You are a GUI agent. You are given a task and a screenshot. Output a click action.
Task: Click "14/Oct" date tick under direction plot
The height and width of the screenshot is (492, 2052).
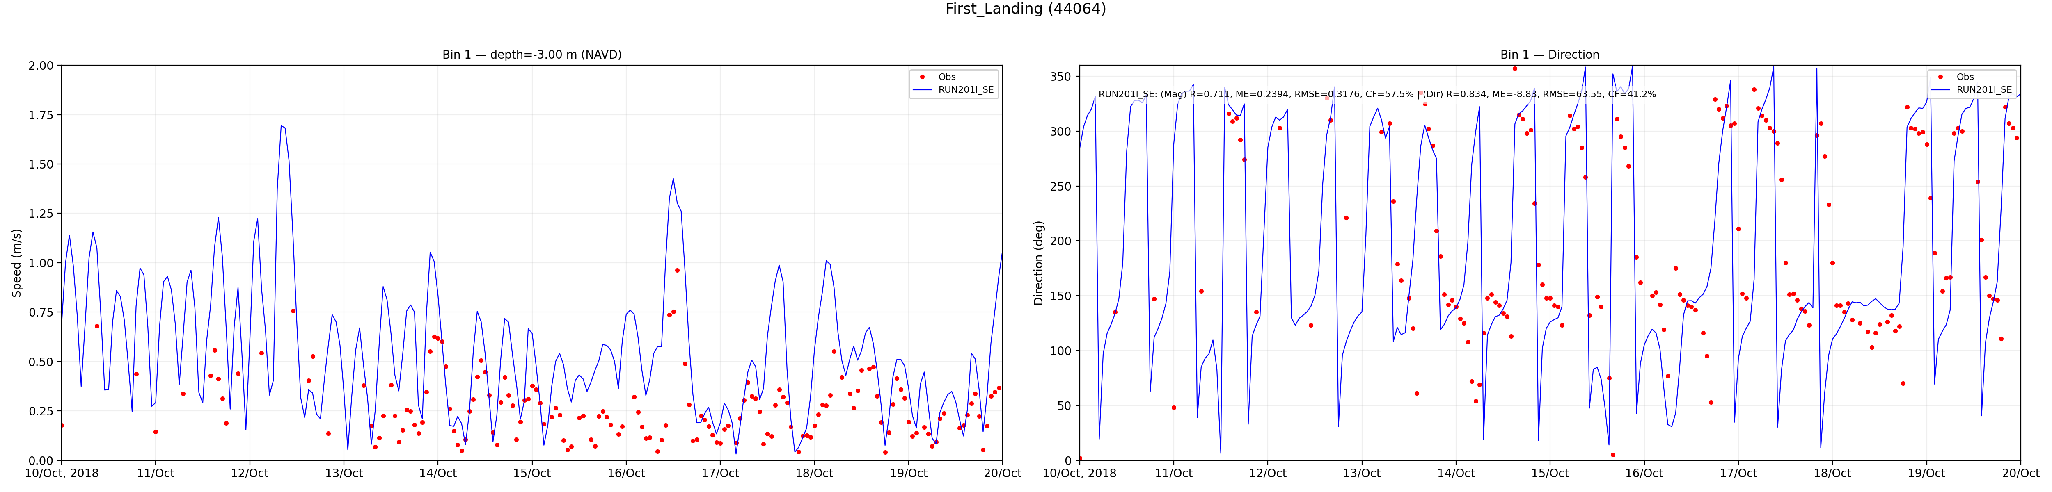(x=1455, y=474)
